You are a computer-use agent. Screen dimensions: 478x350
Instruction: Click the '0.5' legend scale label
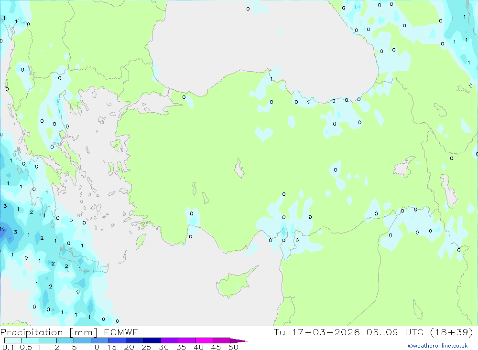click(x=26, y=347)
